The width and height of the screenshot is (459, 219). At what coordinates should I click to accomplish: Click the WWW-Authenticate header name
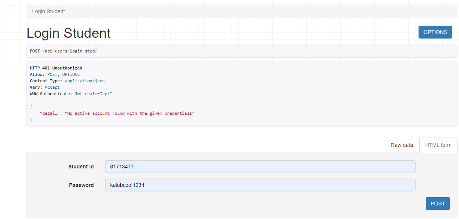point(51,94)
